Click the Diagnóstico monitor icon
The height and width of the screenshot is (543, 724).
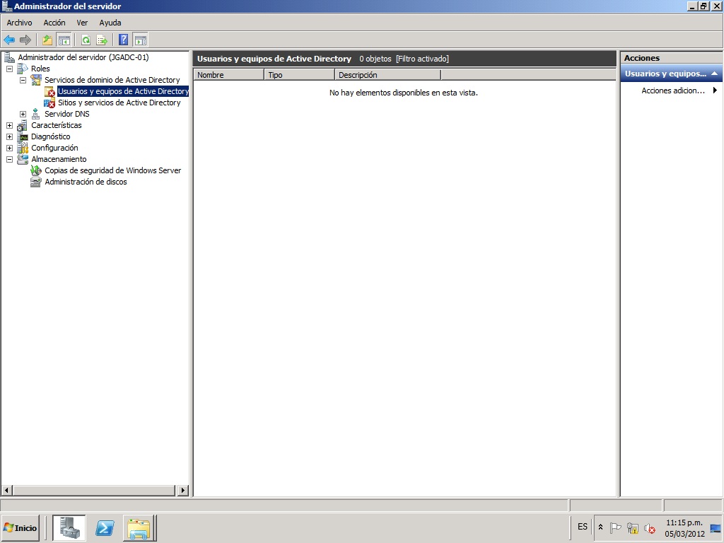click(x=22, y=136)
